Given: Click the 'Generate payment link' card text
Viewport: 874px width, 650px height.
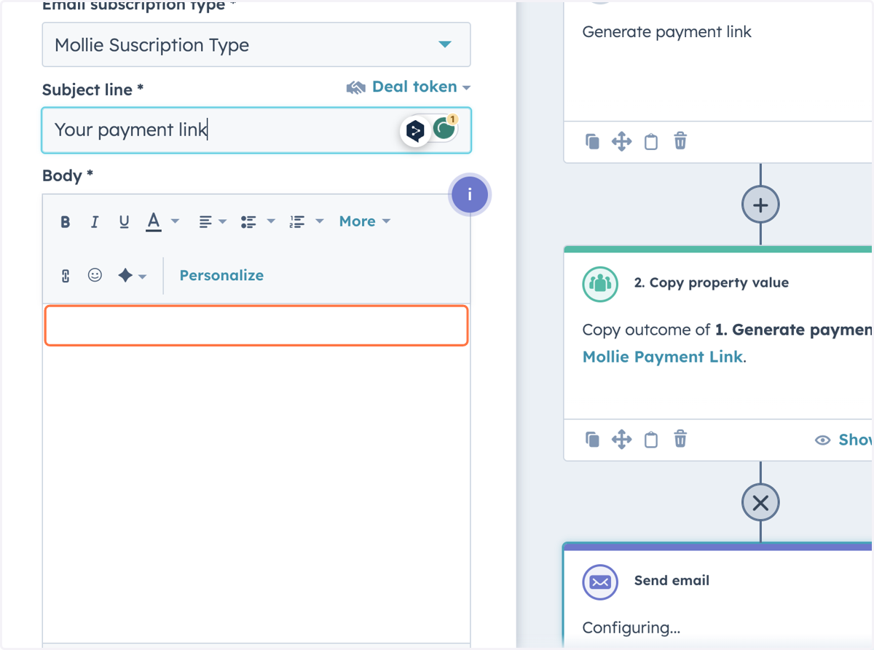Looking at the screenshot, I should [x=666, y=32].
